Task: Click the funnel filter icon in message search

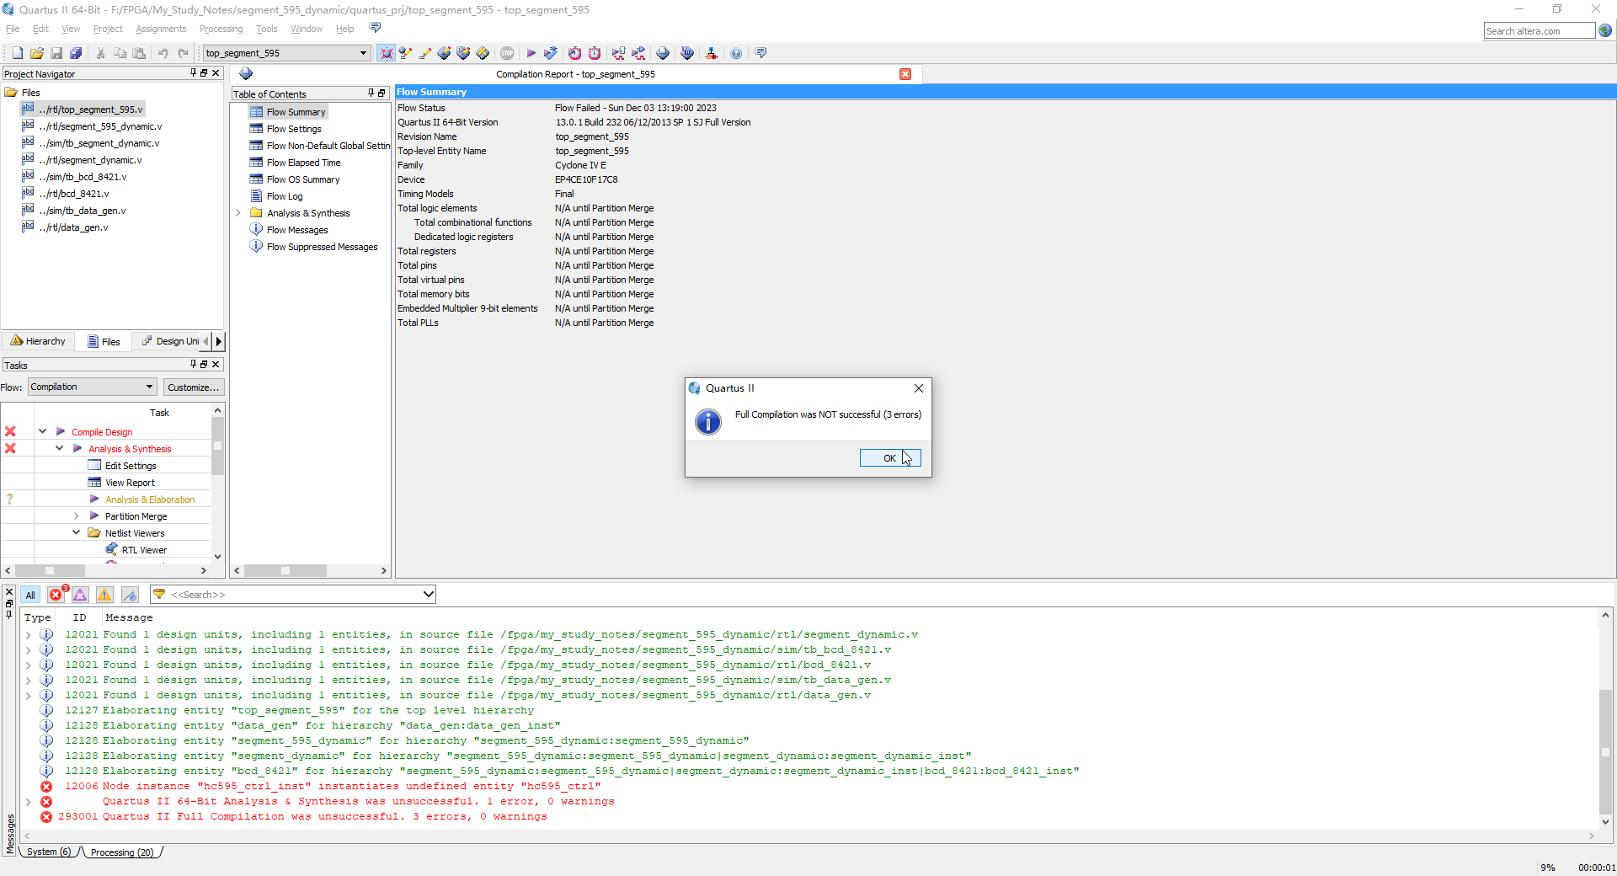Action: pos(159,595)
